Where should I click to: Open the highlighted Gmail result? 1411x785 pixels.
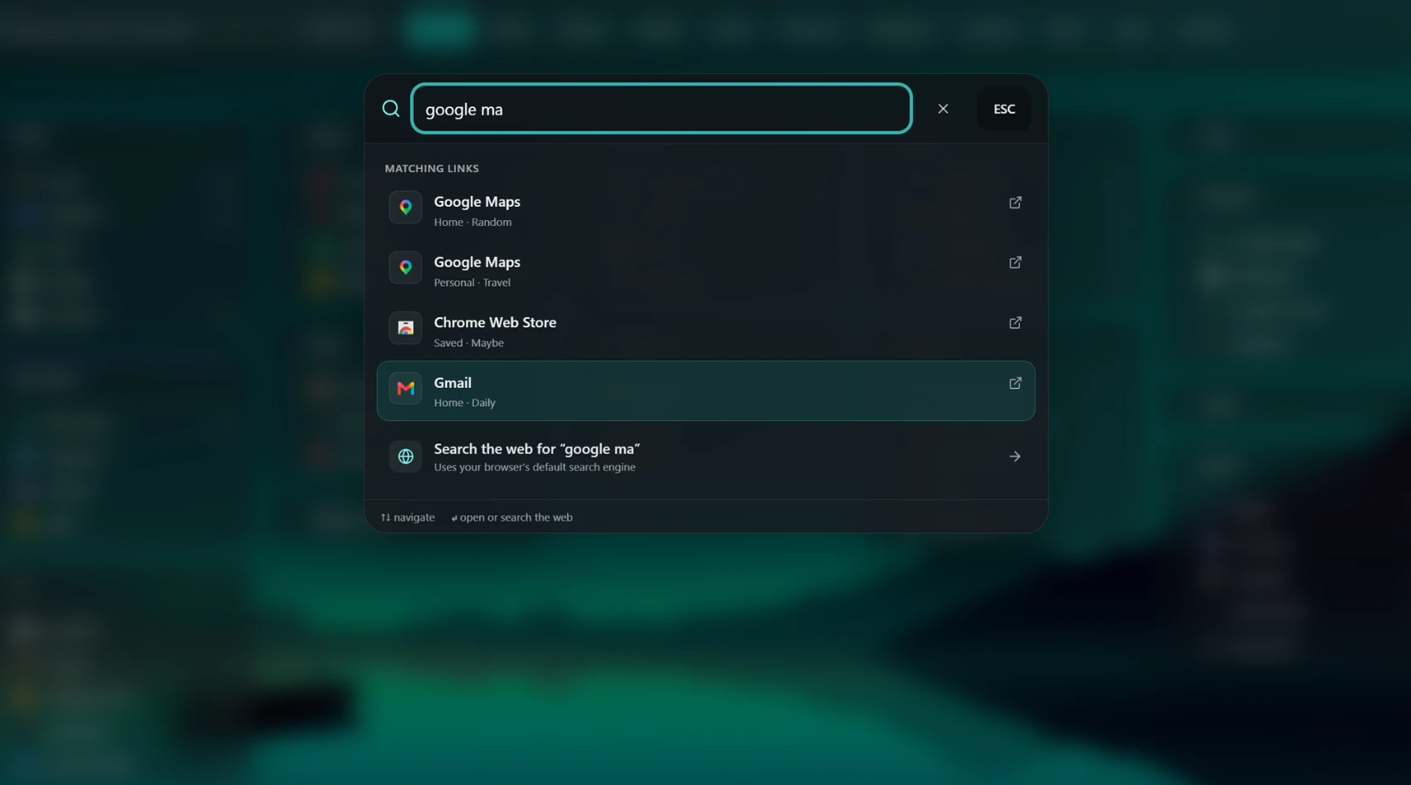(706, 391)
